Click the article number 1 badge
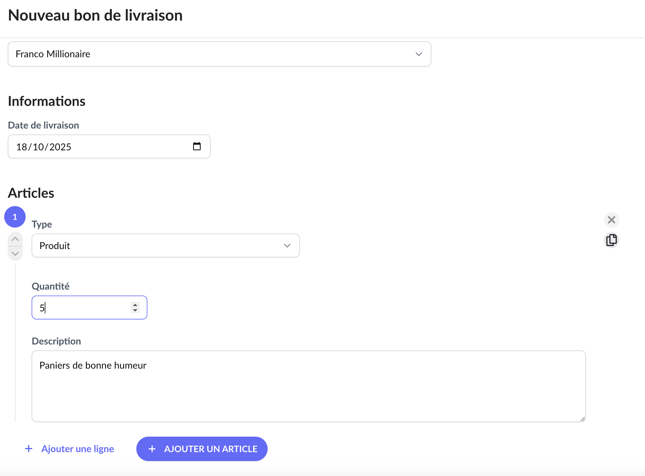Viewport: 645px width, 476px height. (x=15, y=217)
